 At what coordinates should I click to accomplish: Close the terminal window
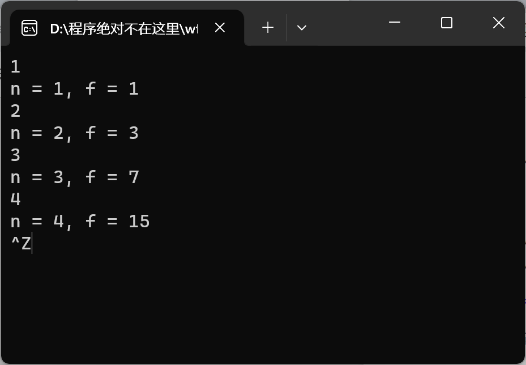pyautogui.click(x=498, y=23)
